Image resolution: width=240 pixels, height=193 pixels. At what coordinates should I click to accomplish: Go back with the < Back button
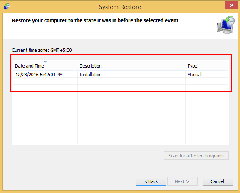click(151, 181)
